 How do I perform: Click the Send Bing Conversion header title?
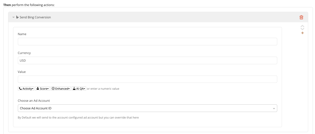pos(35,17)
